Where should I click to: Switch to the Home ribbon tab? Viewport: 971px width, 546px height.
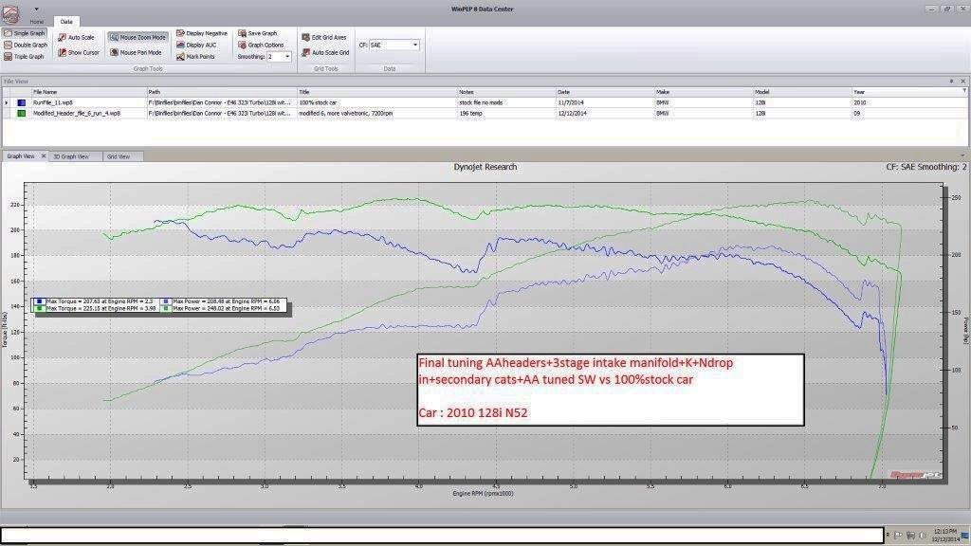pyautogui.click(x=37, y=22)
